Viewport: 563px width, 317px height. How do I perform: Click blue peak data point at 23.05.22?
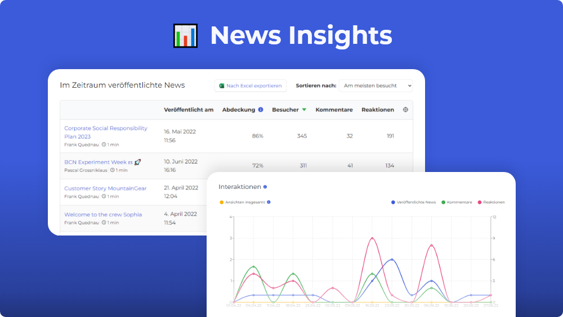[392, 259]
